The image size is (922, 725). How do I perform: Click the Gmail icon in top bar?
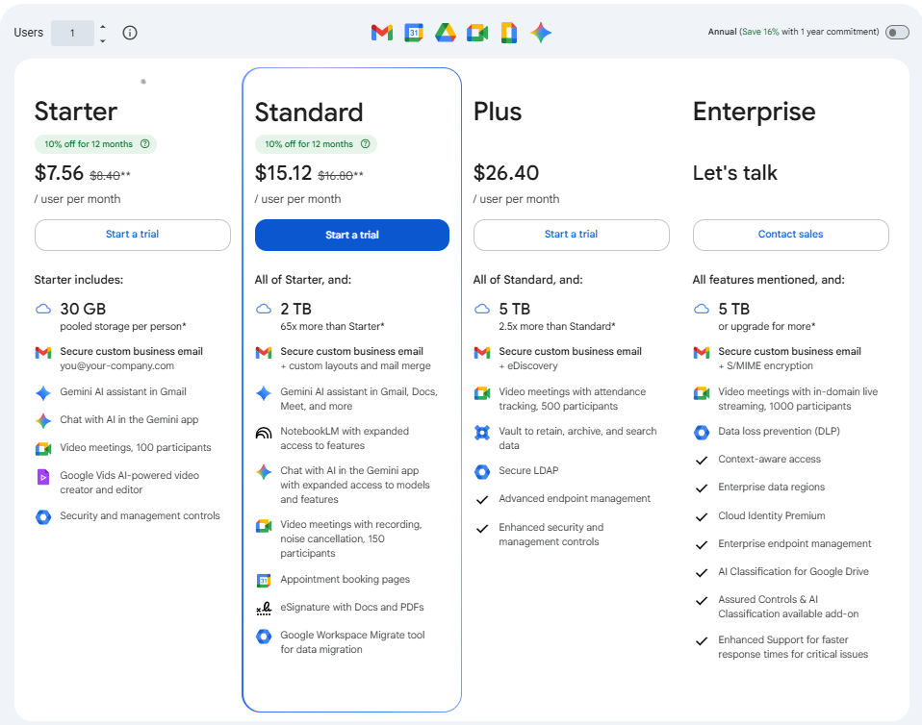tap(382, 33)
